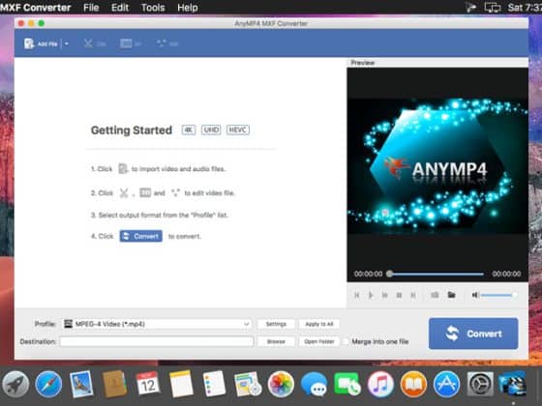Image resolution: width=542 pixels, height=406 pixels.
Task: Open the Edit menu
Action: [x=120, y=8]
